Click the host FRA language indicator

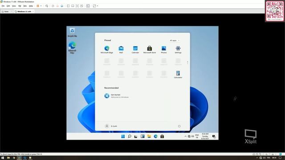point(269,158)
